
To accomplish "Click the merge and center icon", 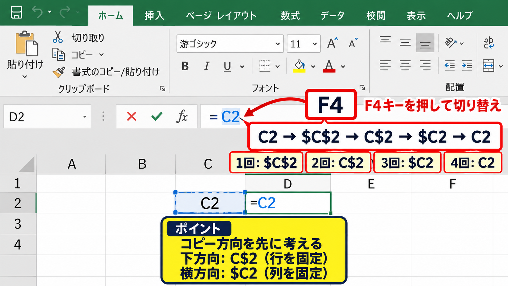I will (x=488, y=65).
